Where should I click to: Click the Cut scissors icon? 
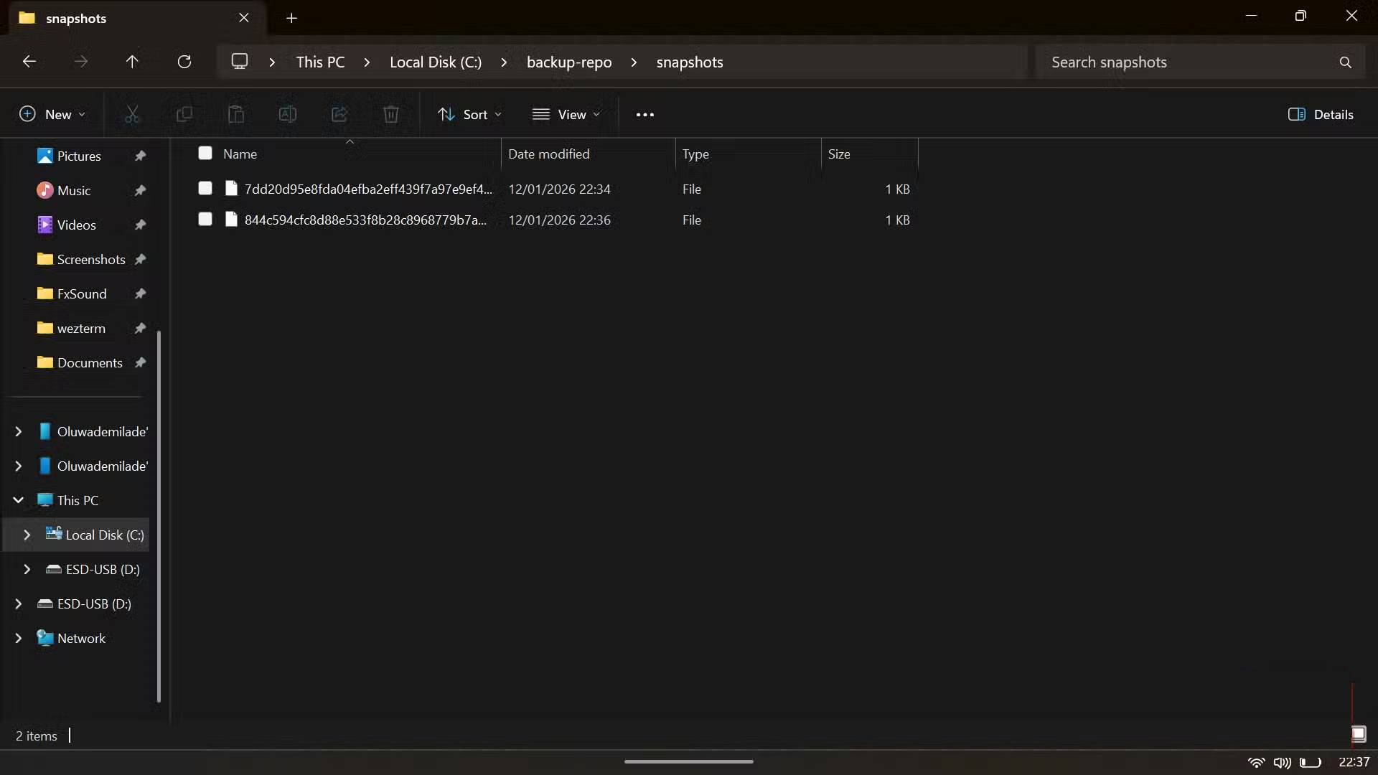pyautogui.click(x=132, y=115)
